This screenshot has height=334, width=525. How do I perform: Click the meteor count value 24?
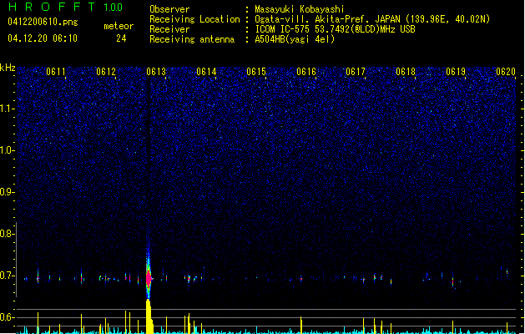click(121, 38)
